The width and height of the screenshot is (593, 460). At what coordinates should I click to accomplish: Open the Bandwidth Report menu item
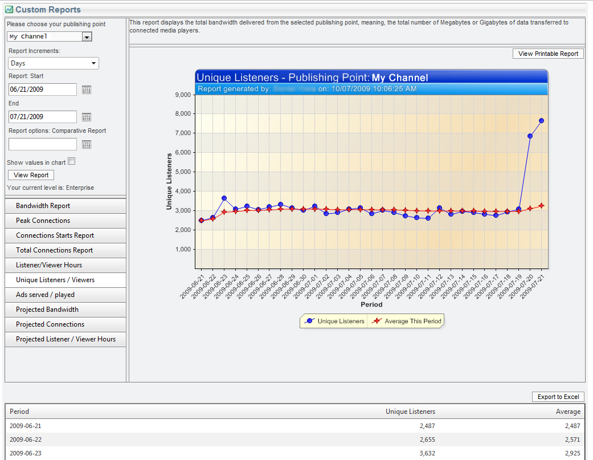pos(66,206)
